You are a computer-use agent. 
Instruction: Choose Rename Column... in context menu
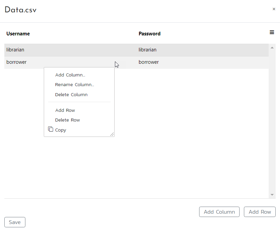tap(75, 85)
